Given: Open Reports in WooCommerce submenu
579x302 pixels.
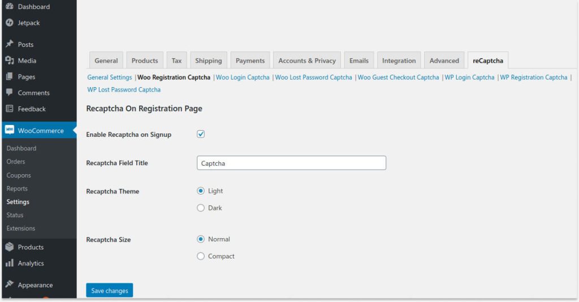Looking at the screenshot, I should coord(17,188).
